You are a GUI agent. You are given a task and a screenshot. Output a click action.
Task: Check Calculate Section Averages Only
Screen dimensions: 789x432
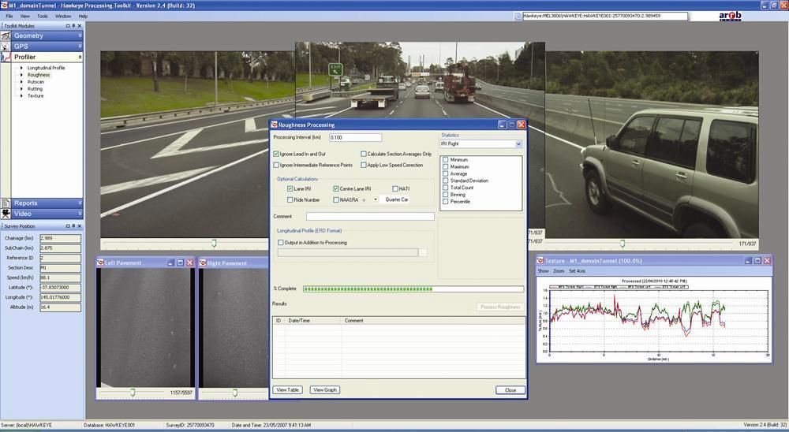click(x=363, y=154)
